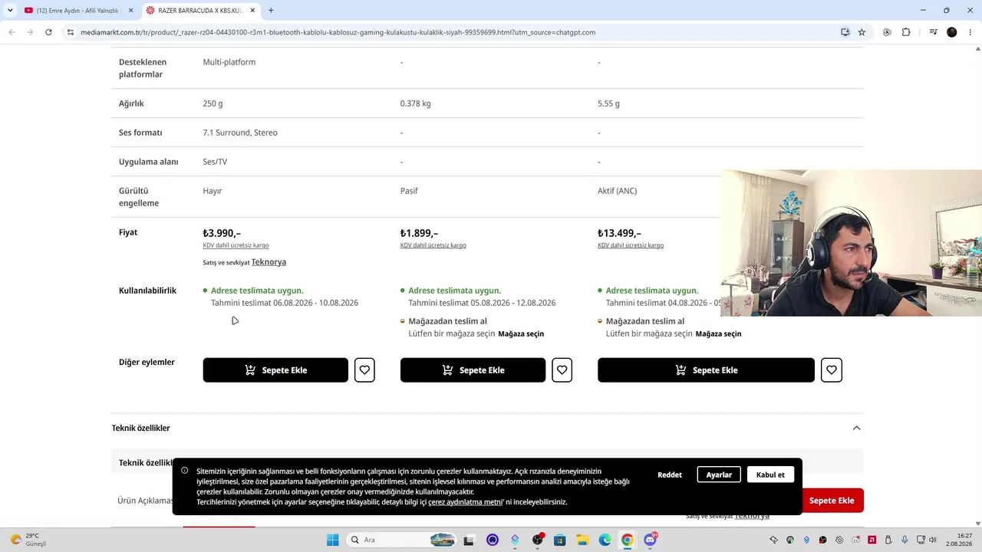This screenshot has height=552, width=982.
Task: Open a new browser tab
Action: [271, 11]
